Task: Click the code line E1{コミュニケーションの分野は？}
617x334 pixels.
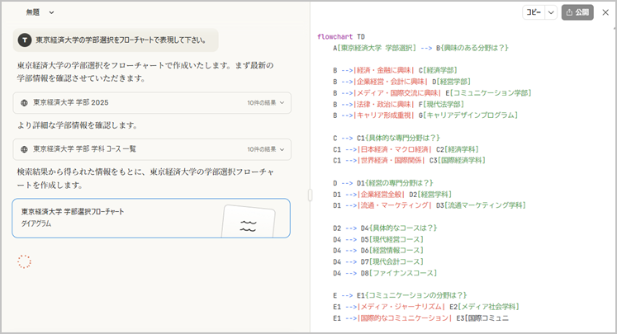Action: pyautogui.click(x=400, y=295)
